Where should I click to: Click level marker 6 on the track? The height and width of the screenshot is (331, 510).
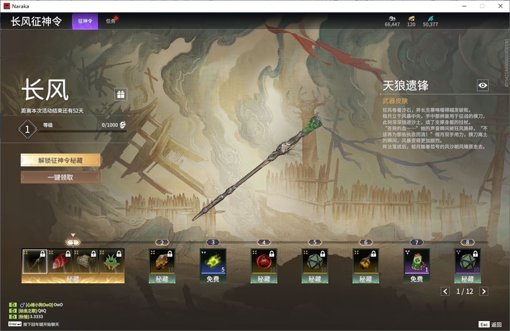[x=366, y=242]
